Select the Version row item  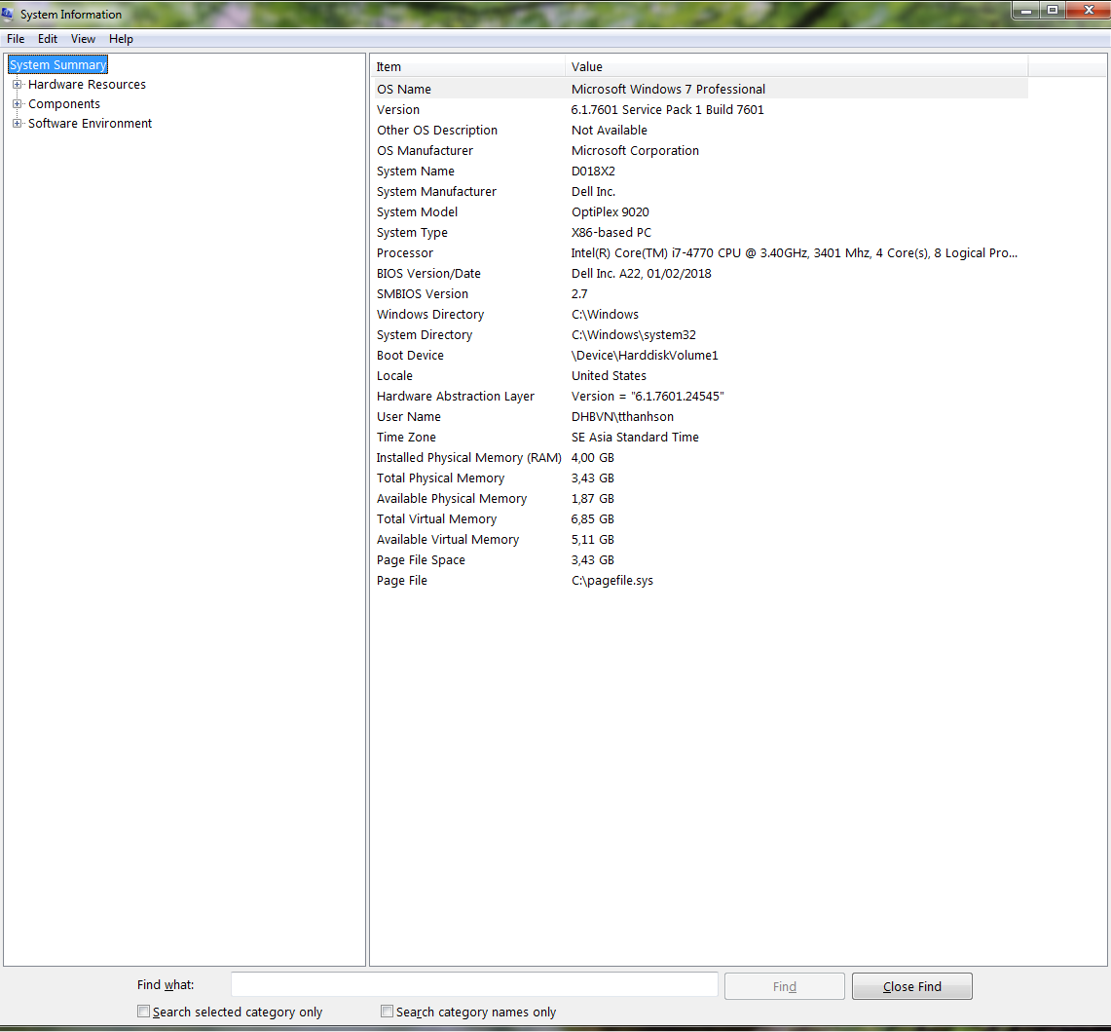click(700, 110)
